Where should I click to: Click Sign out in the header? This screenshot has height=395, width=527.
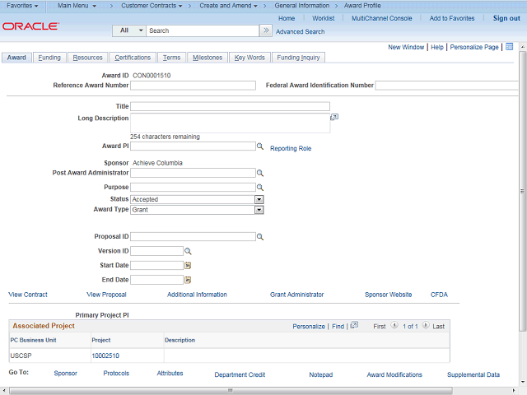pos(506,18)
